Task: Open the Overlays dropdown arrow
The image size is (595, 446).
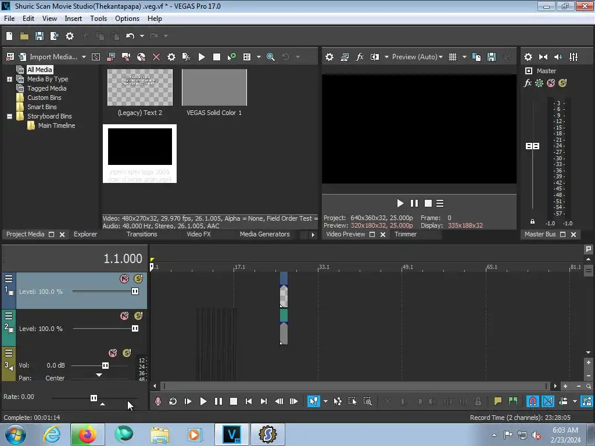Action: 464,57
